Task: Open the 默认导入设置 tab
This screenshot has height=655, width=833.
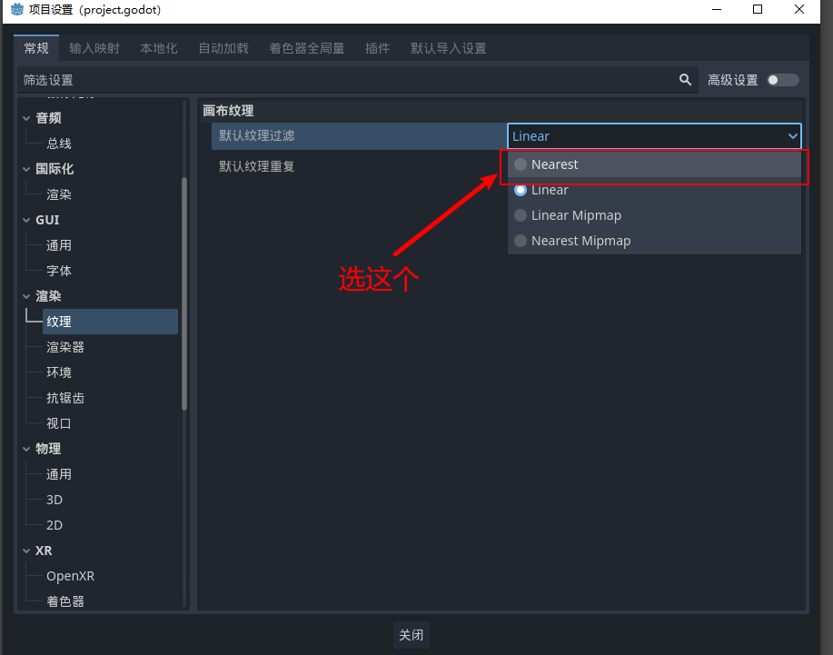Action: coord(449,48)
